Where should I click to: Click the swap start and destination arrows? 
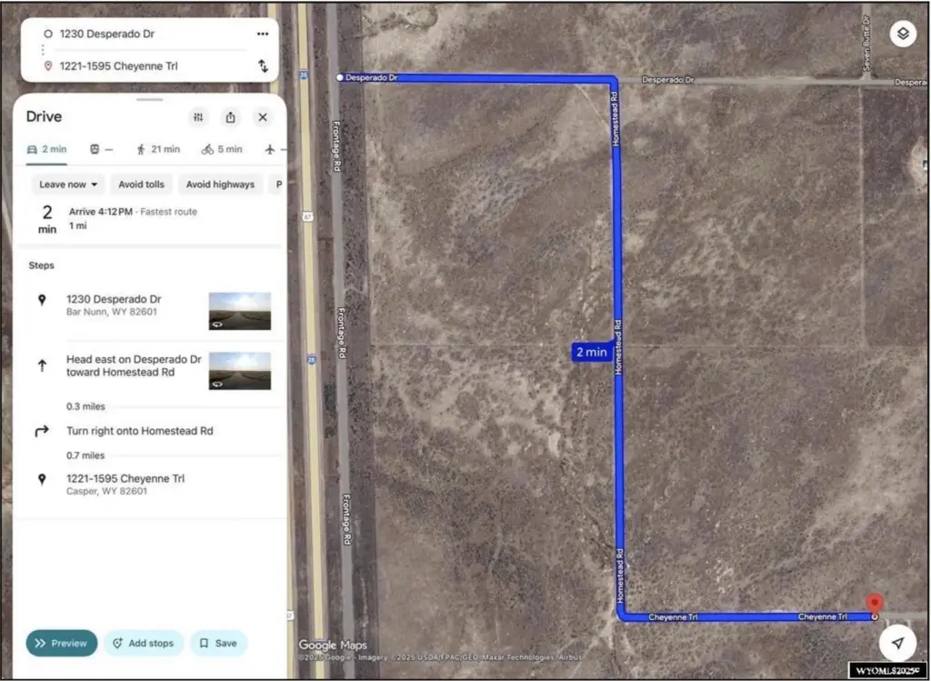pos(263,66)
